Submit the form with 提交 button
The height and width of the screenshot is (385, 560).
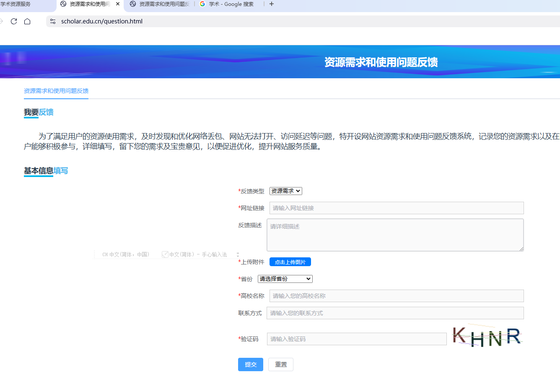[251, 364]
